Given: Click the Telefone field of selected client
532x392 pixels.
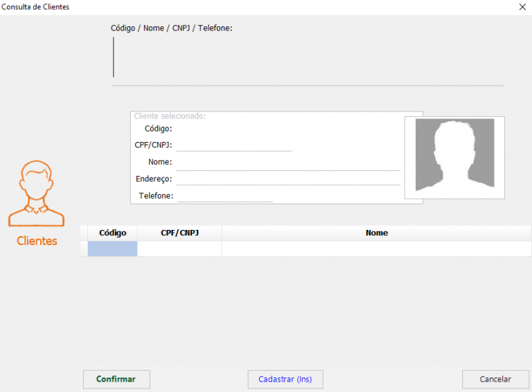Looking at the screenshot, I should (x=224, y=196).
